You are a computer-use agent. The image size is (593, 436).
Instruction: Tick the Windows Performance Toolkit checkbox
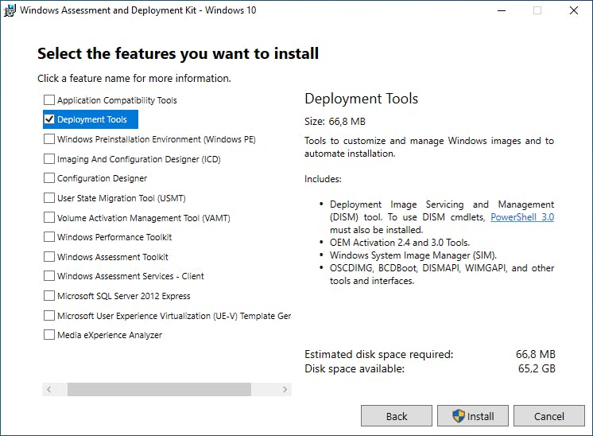49,237
